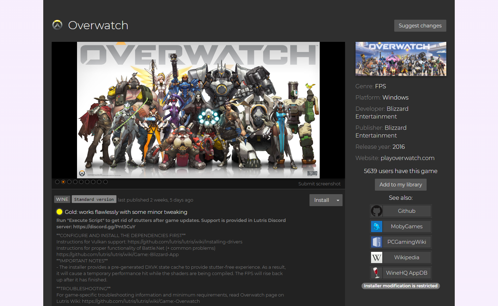Click the Game:-Blizzard-App wiki URL

pos(117,255)
